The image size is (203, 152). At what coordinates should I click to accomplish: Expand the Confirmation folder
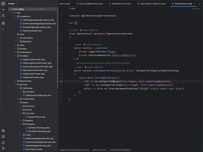tap(18, 99)
